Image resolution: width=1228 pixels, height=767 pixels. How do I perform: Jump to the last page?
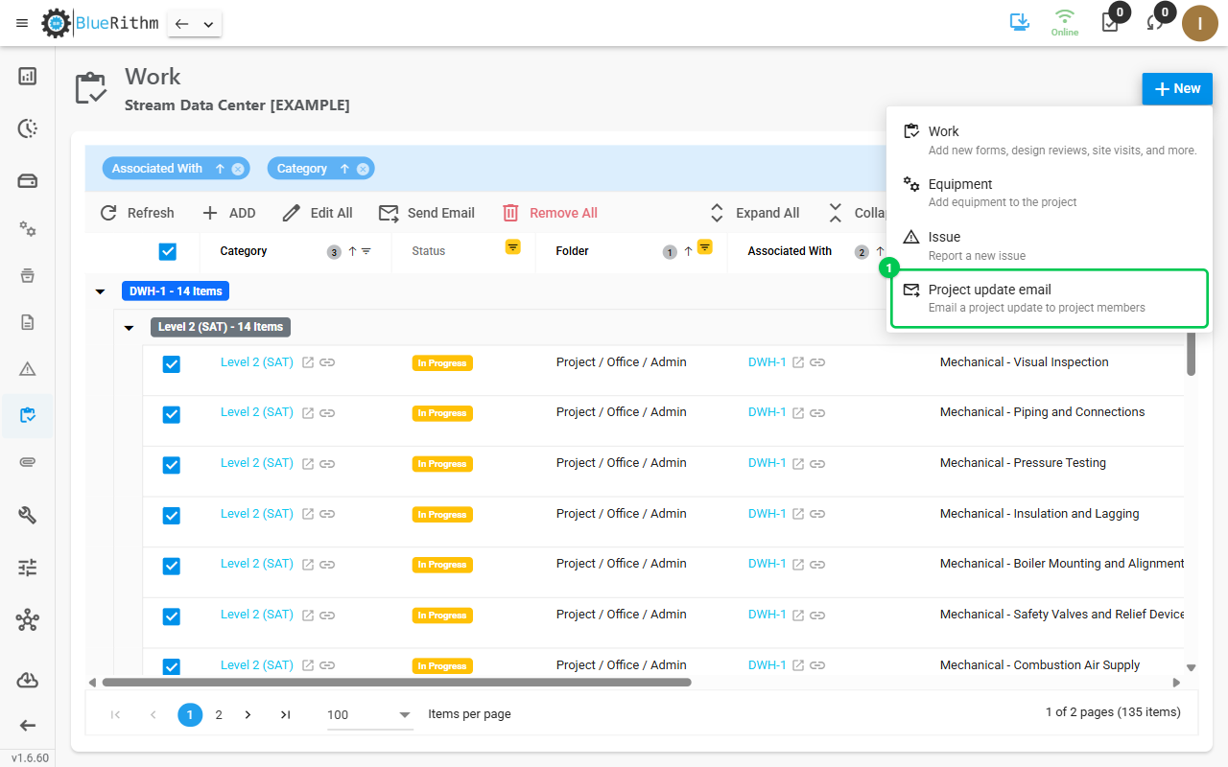click(x=285, y=714)
